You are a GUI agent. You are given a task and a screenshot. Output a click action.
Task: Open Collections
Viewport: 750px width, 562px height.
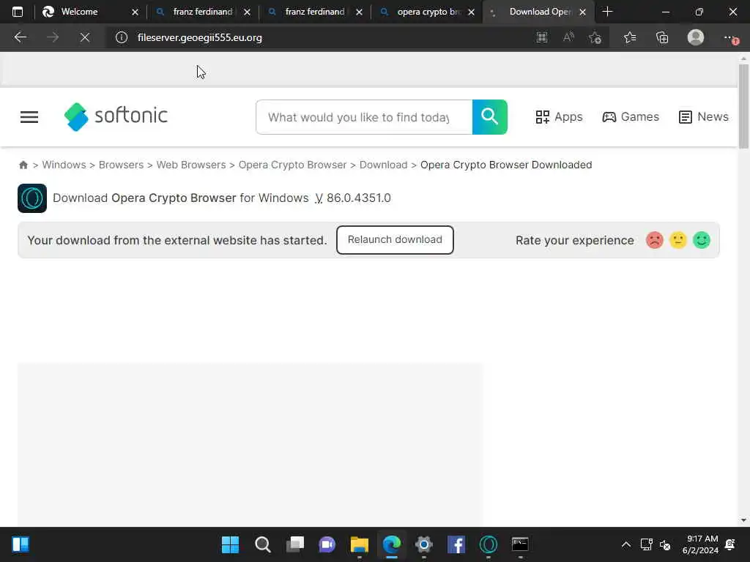click(662, 37)
